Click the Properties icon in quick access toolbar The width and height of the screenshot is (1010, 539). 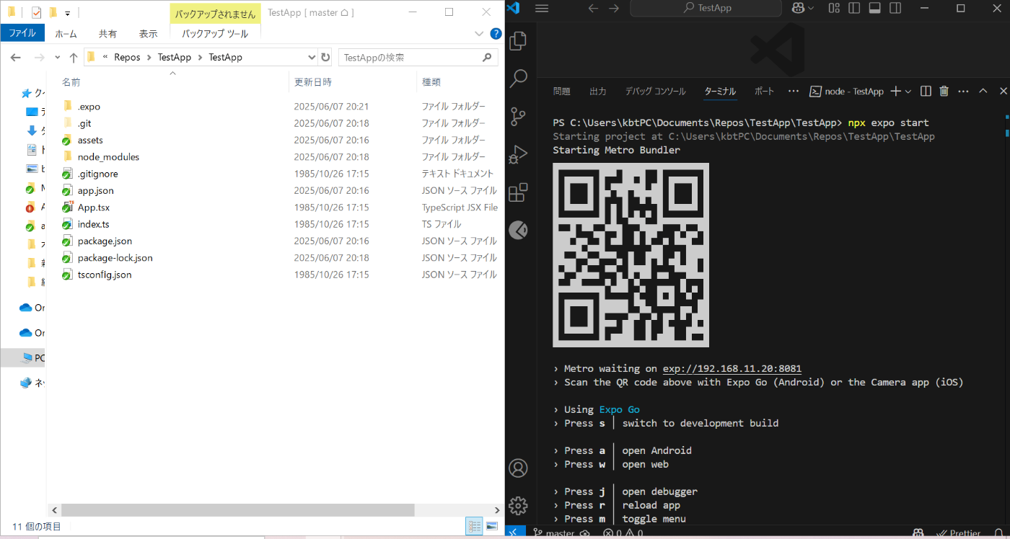[x=36, y=12]
